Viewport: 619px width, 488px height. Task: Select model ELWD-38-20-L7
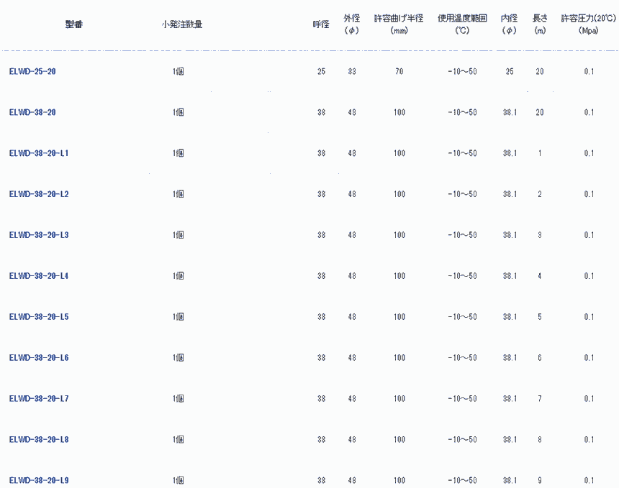39,399
